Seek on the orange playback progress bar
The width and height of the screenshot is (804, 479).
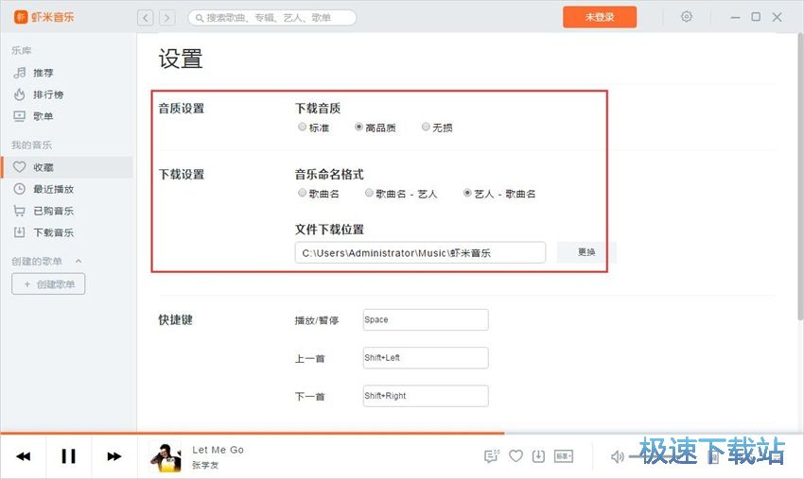253,434
